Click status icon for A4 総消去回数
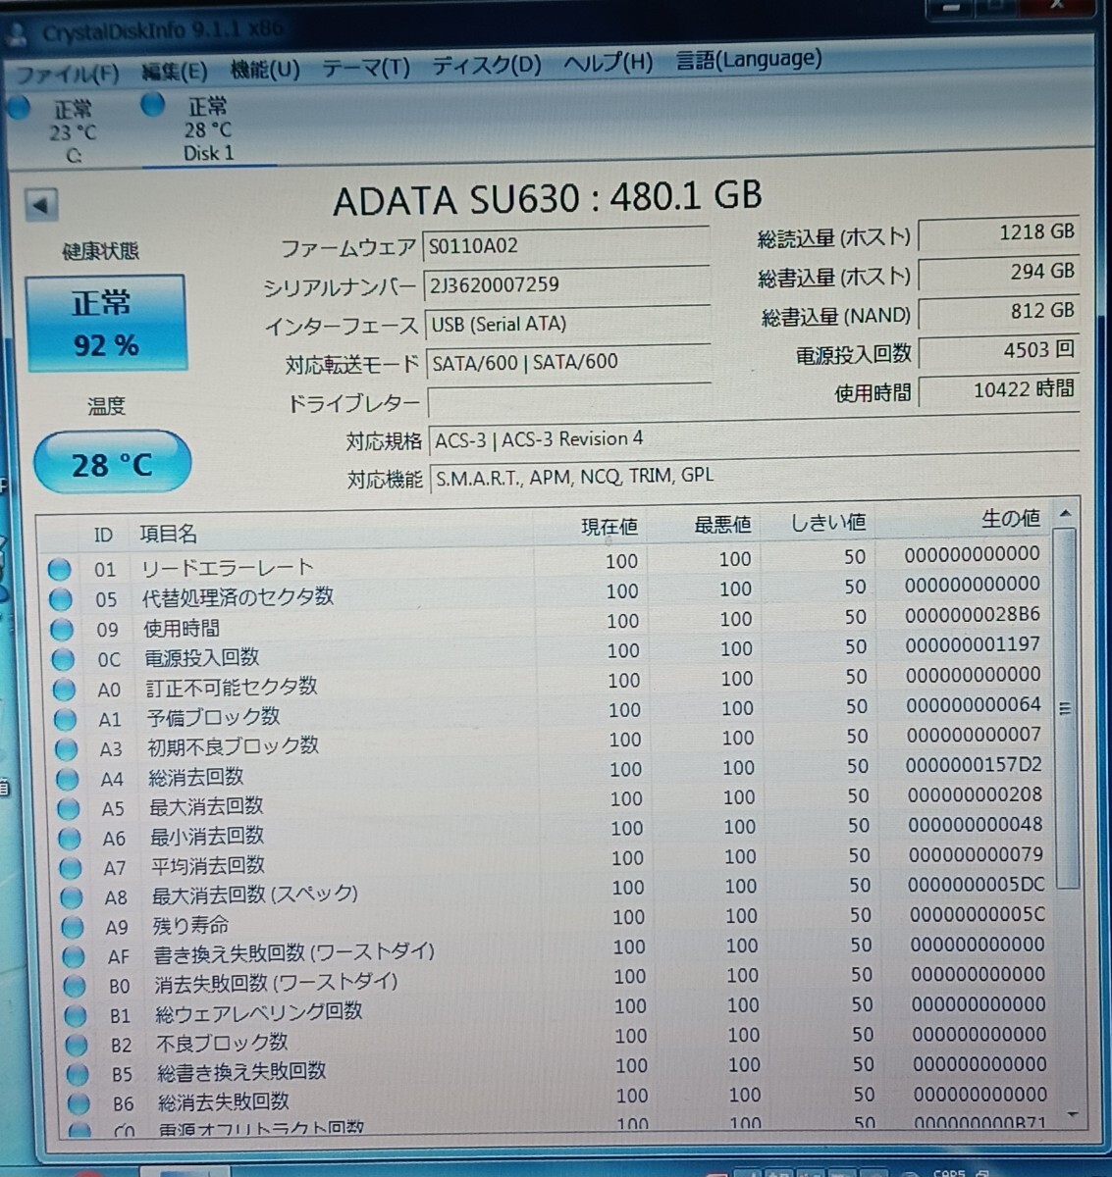The image size is (1112, 1177). click(66, 780)
